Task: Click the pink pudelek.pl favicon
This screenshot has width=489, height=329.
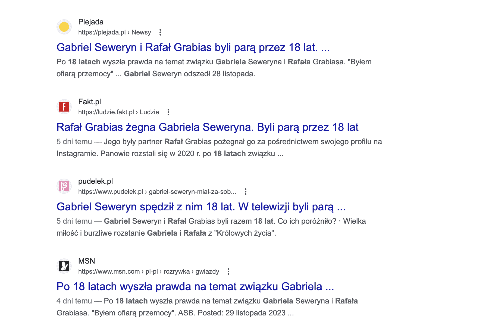Action: pyautogui.click(x=64, y=186)
